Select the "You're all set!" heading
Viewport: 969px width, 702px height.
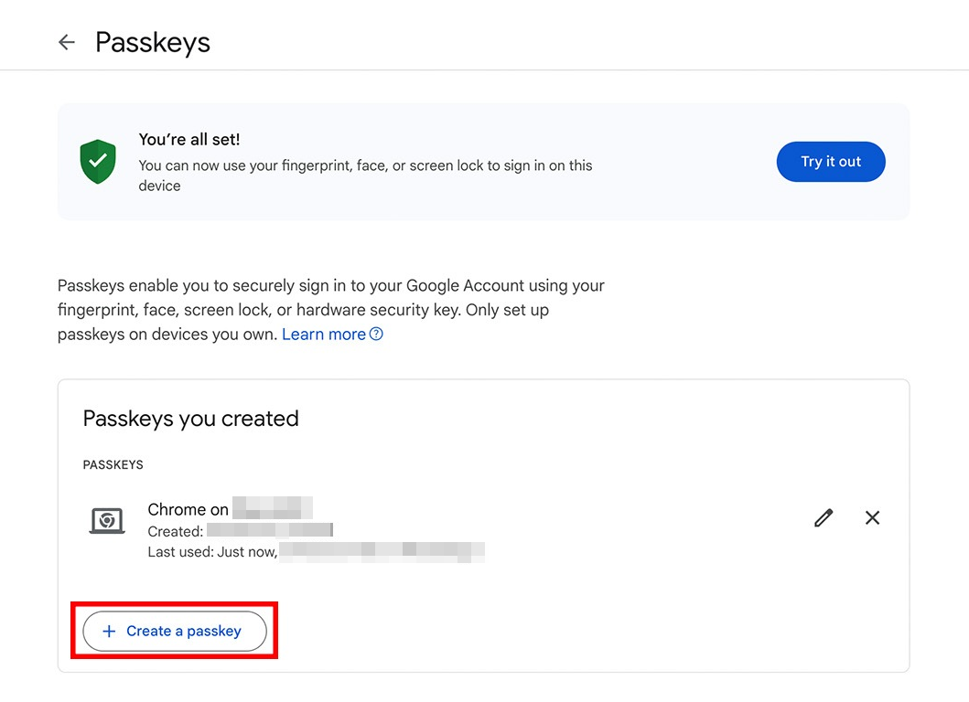(x=189, y=140)
